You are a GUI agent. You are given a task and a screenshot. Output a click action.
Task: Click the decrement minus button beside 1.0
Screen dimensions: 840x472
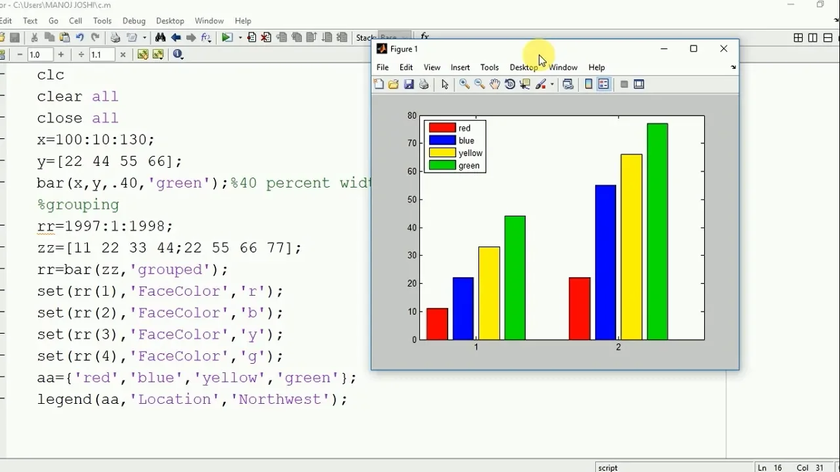[x=20, y=55]
